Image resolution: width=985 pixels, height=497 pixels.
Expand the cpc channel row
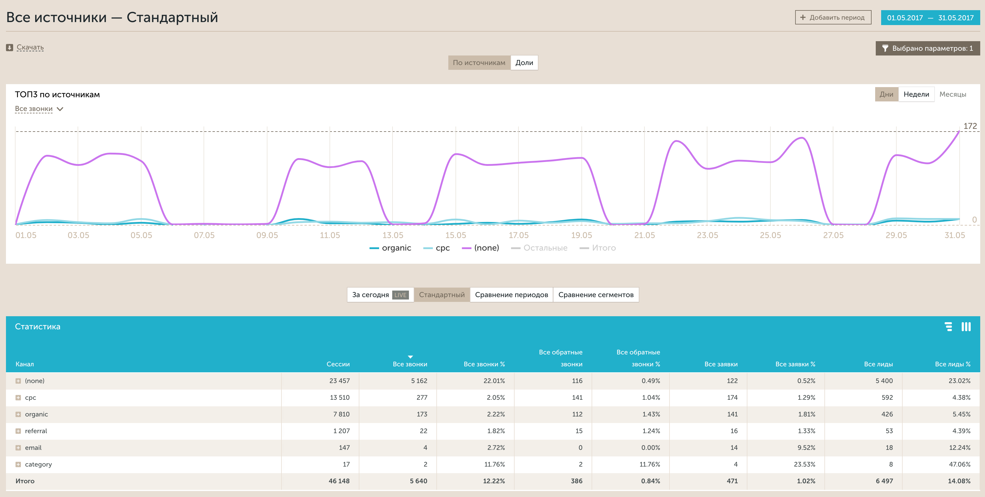(x=18, y=398)
